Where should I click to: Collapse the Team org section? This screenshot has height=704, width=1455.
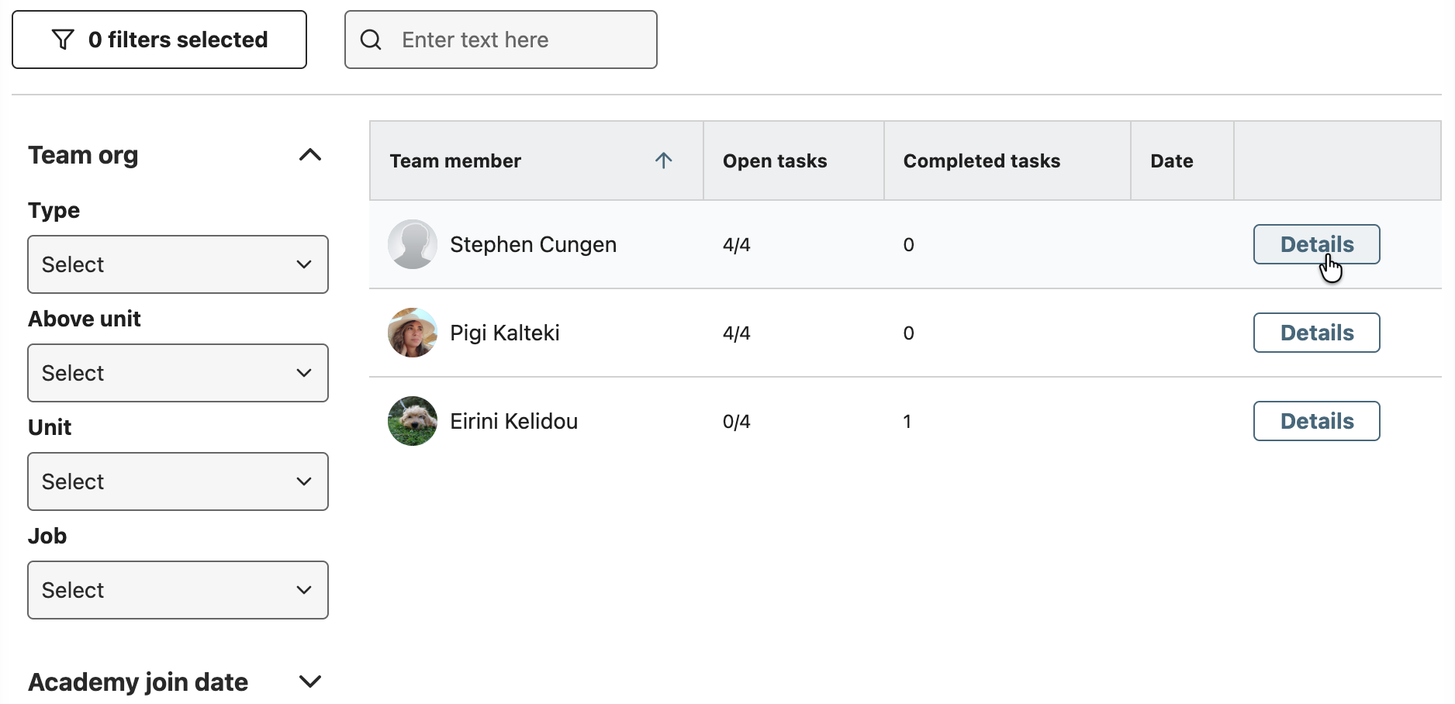[309, 155]
